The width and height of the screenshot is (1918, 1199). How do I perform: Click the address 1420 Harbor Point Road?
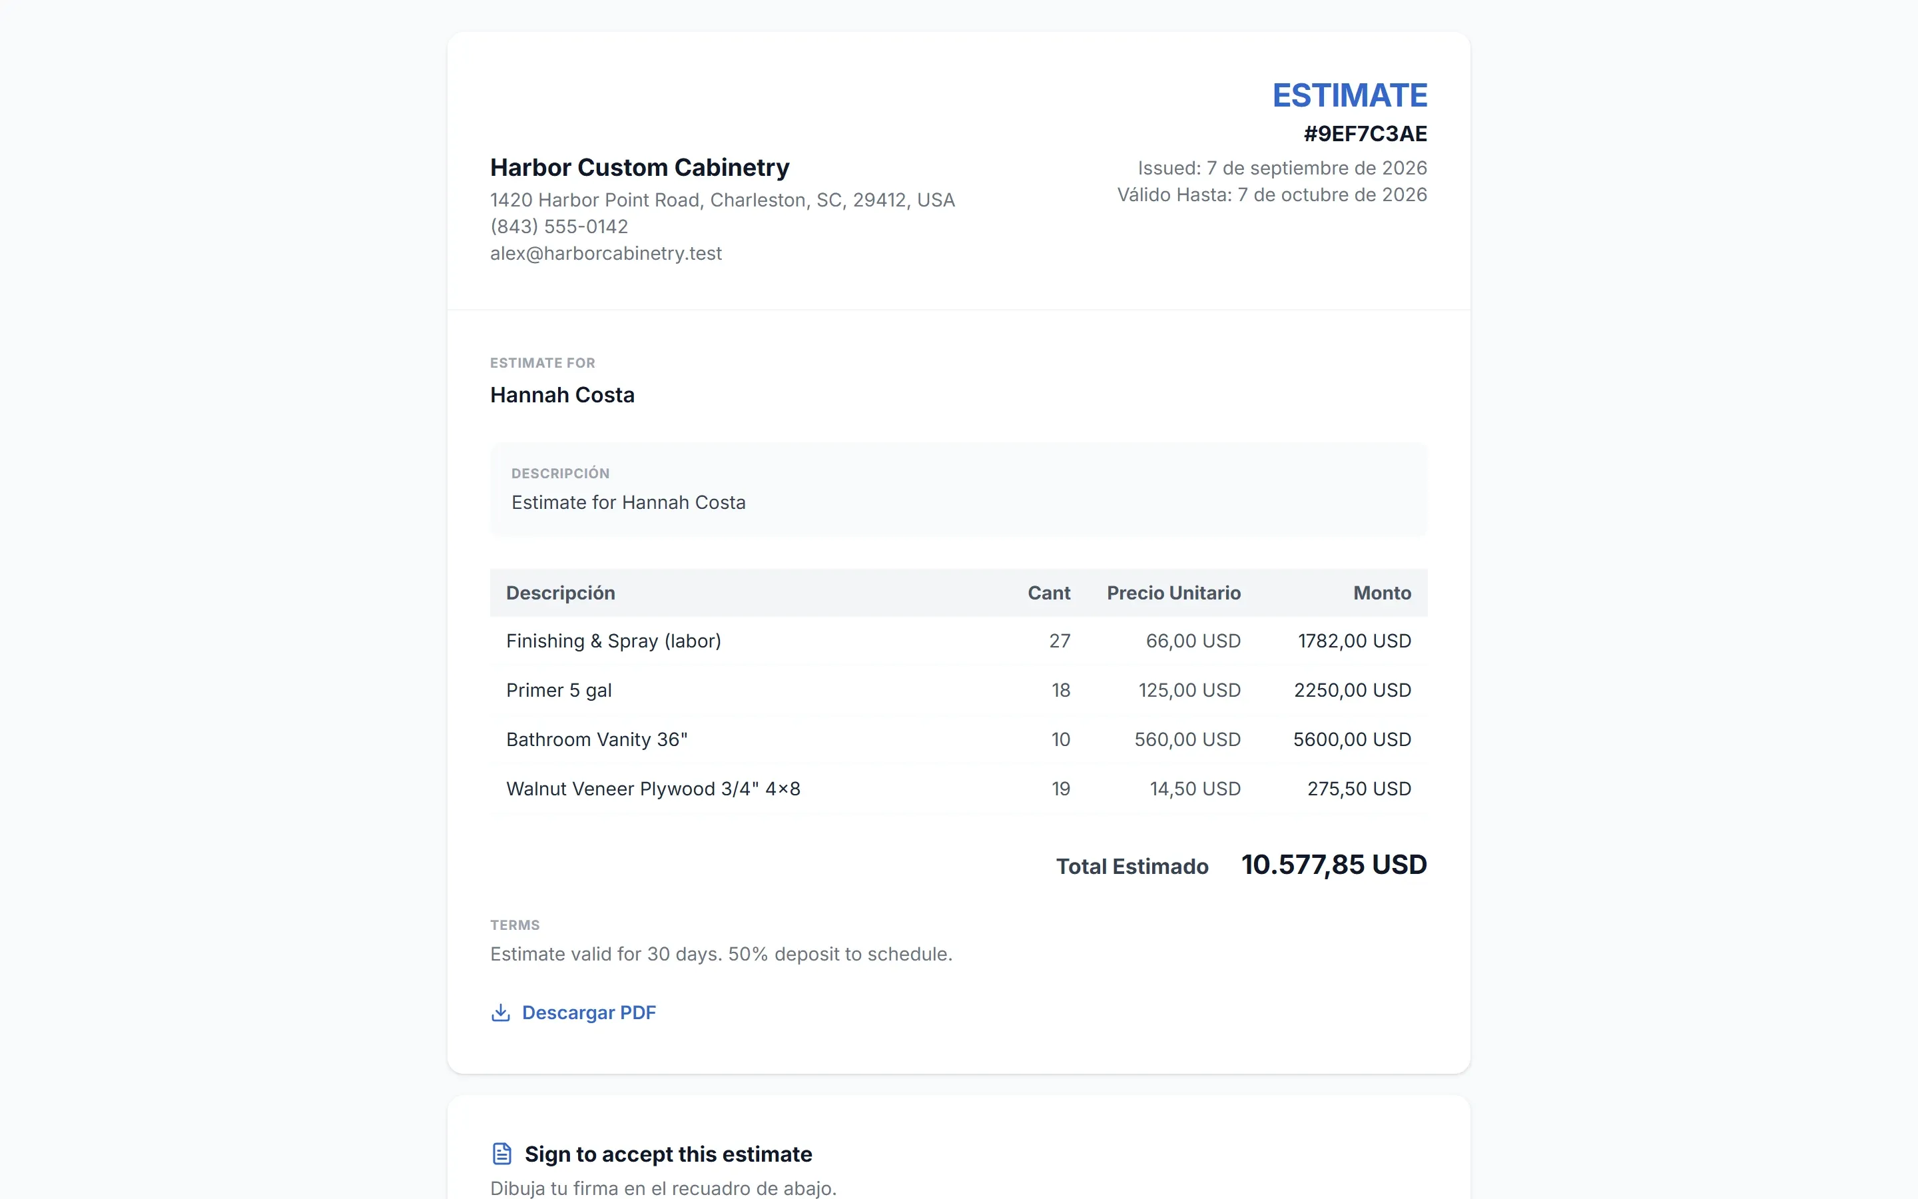coord(722,200)
